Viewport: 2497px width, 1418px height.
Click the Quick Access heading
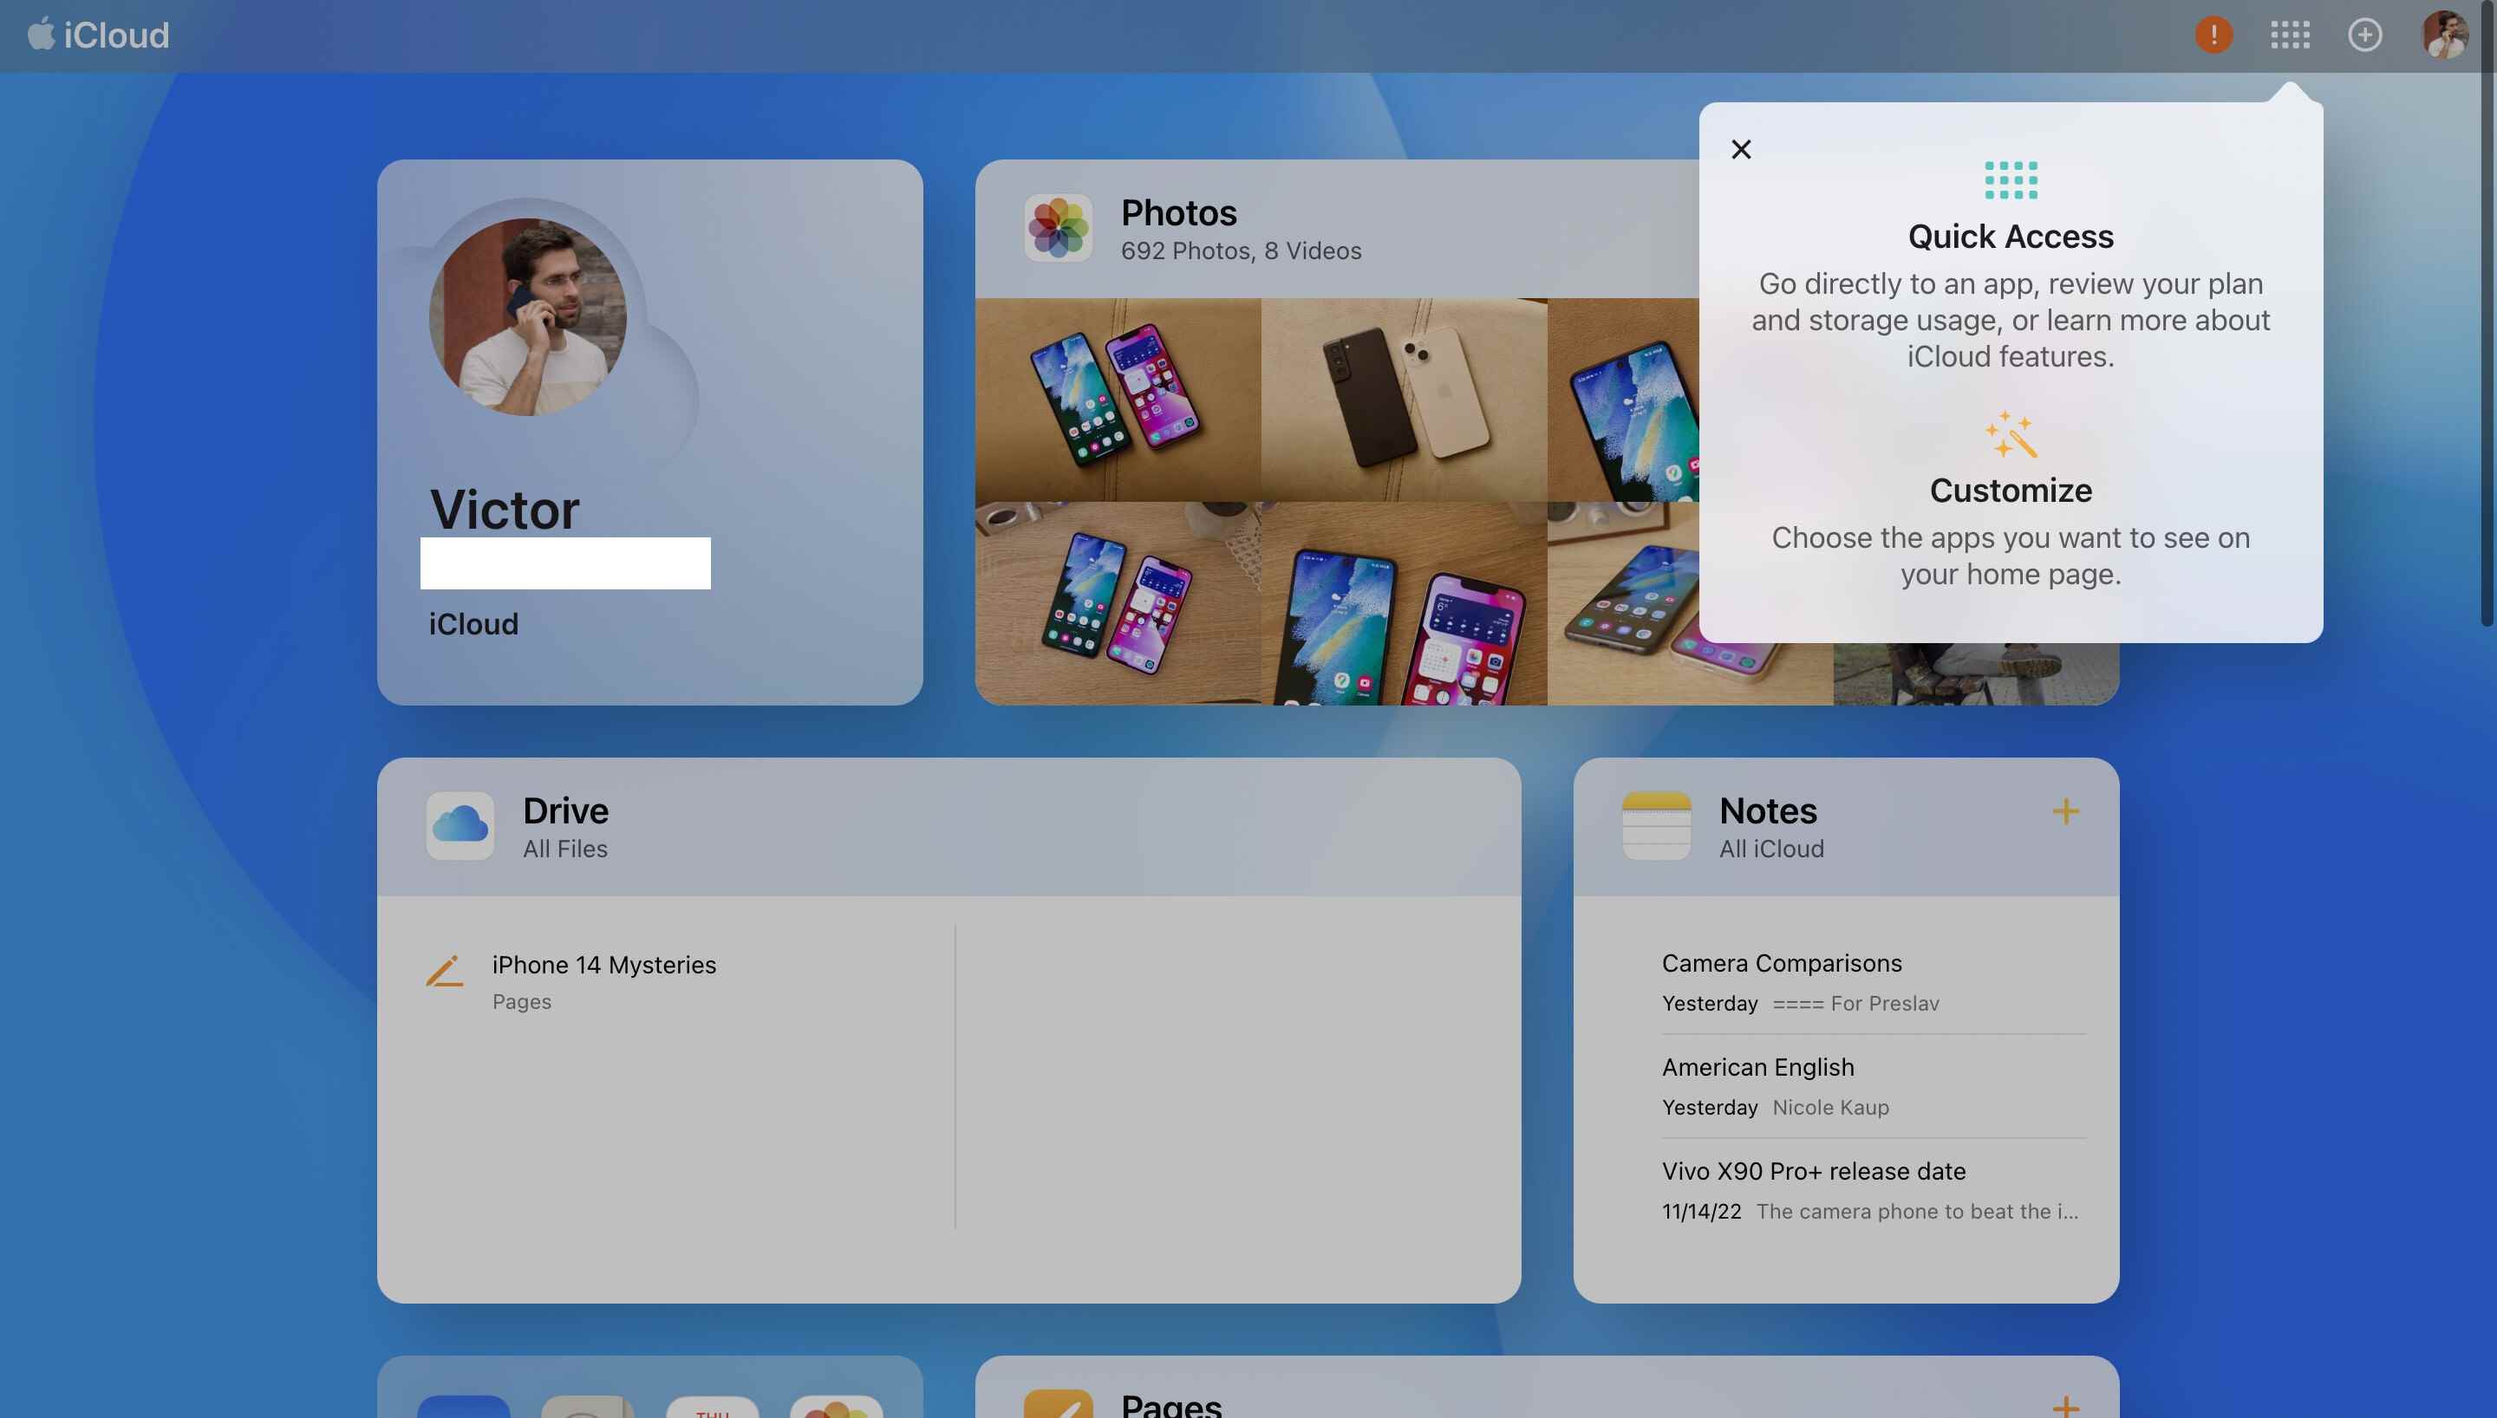[2010, 237]
